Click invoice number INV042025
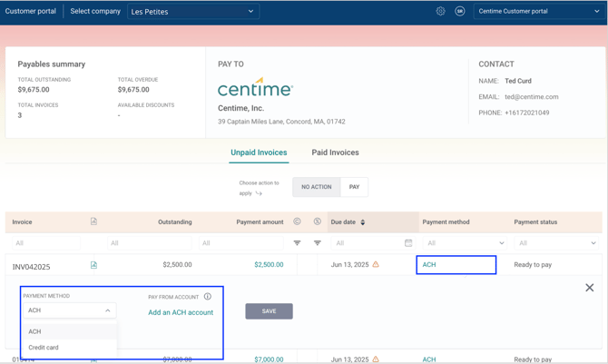 pos(31,267)
